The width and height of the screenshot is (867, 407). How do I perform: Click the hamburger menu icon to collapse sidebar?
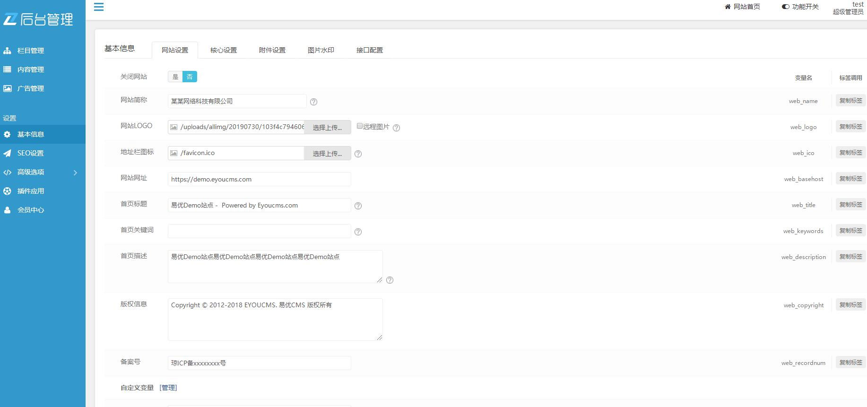pos(99,7)
